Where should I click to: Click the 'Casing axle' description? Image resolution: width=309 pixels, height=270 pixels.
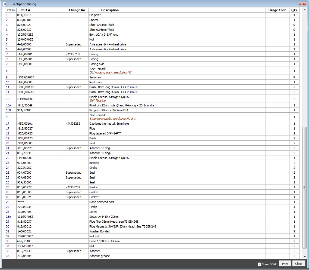(x=97, y=64)
